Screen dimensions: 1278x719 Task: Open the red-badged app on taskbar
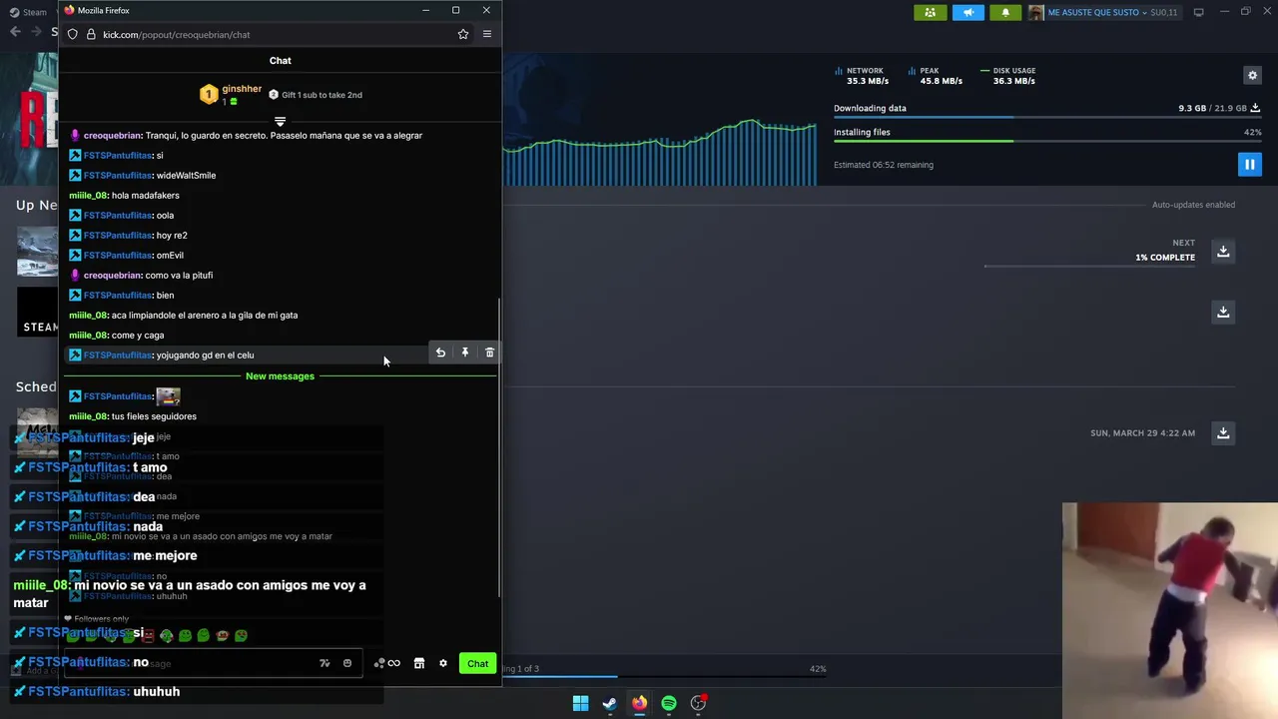pos(699,703)
